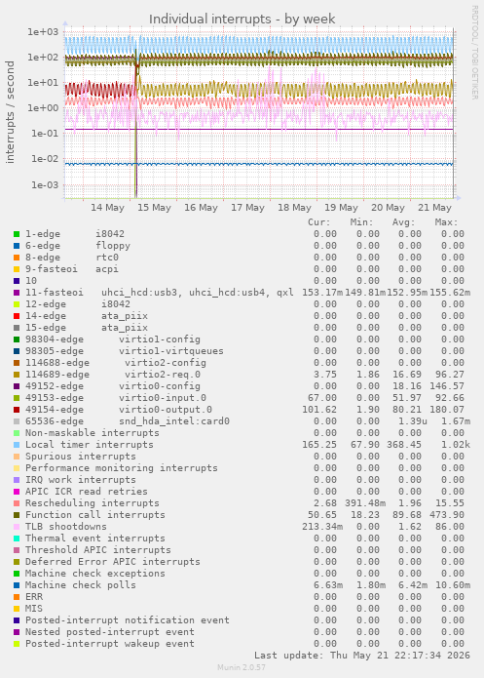This screenshot has height=678, width=484.
Task: Click the 1e+03 y-axis label
Action: [x=43, y=32]
